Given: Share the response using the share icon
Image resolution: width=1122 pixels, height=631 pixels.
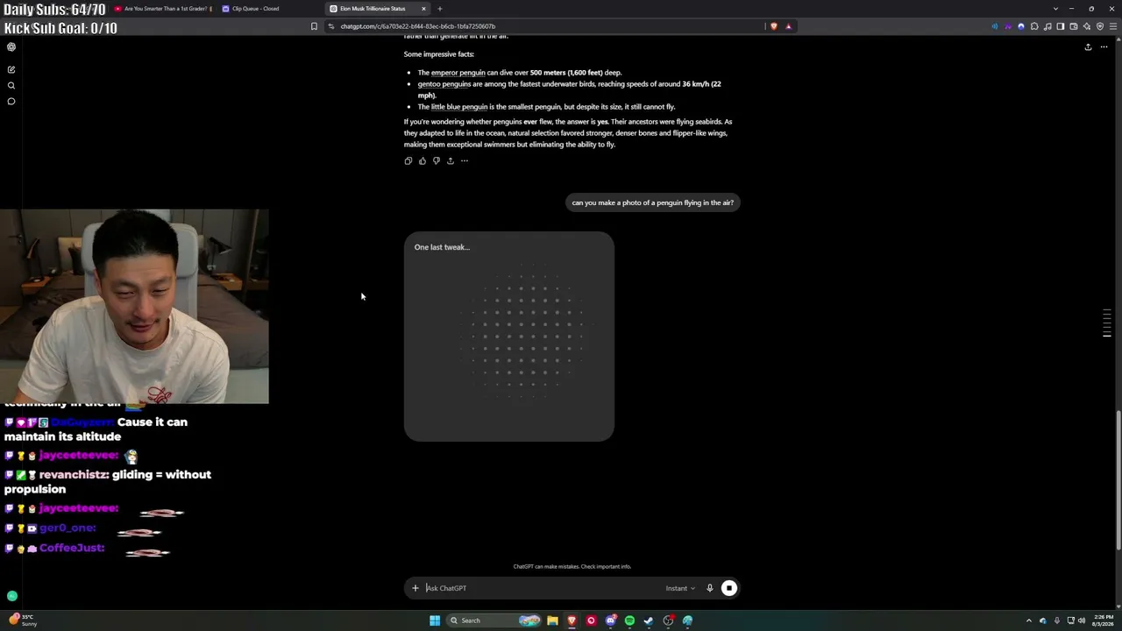Looking at the screenshot, I should pos(451,161).
